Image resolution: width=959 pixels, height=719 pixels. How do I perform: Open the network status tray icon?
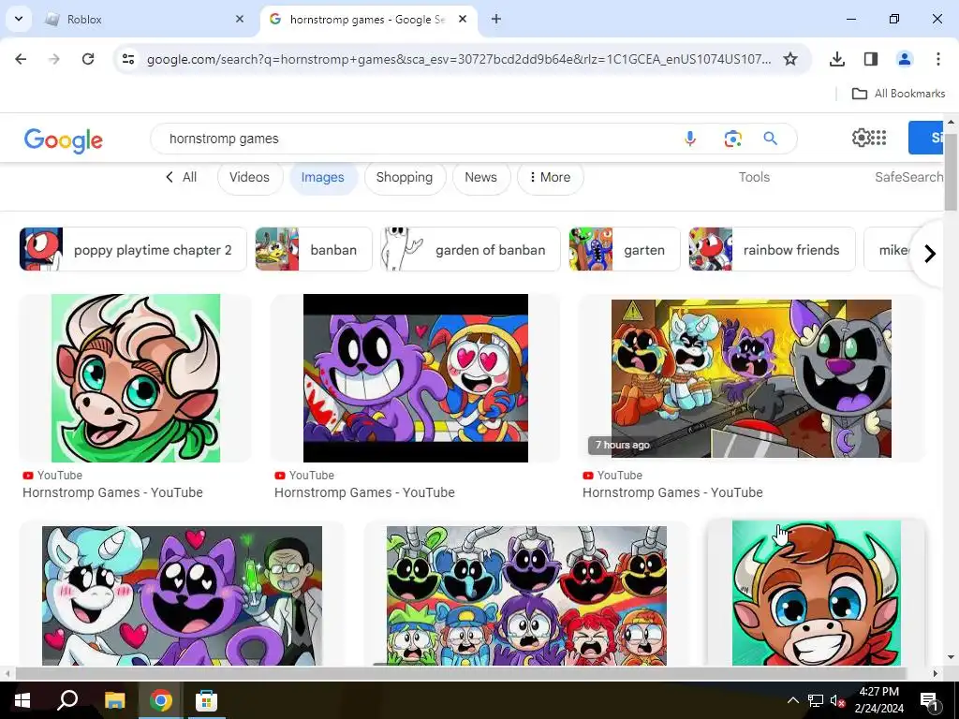[816, 700]
